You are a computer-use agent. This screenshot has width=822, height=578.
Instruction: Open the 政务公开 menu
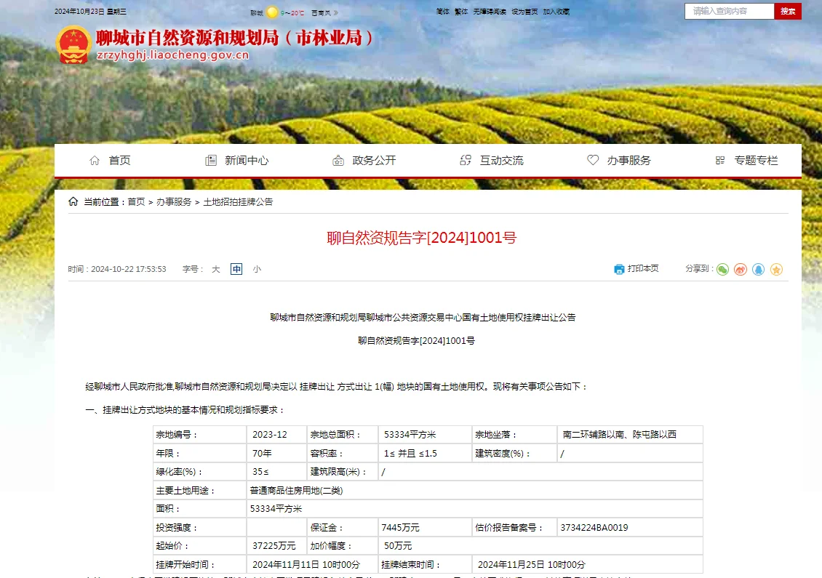pyautogui.click(x=364, y=161)
